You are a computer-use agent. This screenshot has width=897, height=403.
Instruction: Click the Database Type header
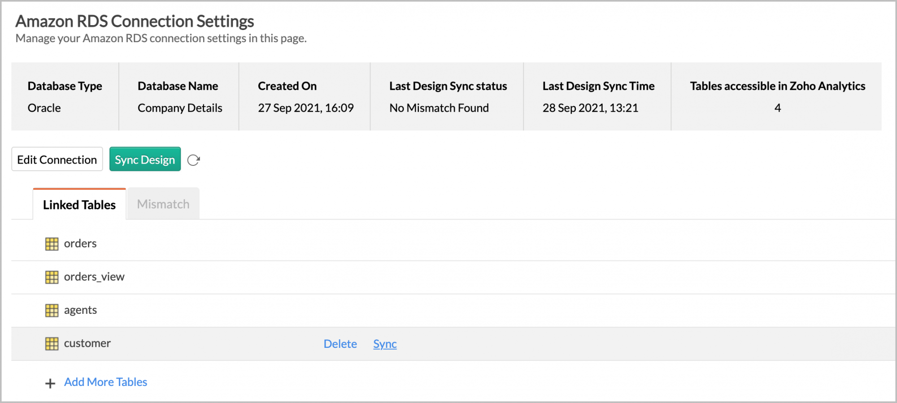click(65, 86)
